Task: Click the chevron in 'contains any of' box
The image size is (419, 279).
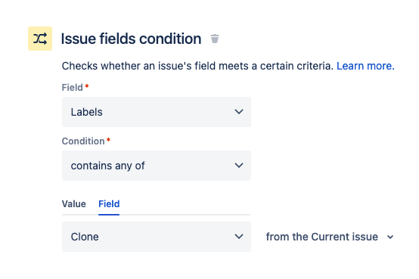Action: (239, 166)
